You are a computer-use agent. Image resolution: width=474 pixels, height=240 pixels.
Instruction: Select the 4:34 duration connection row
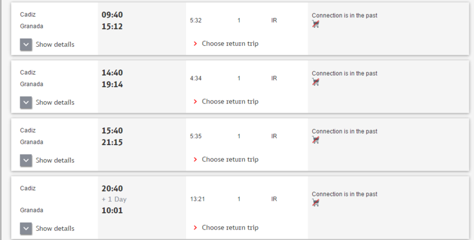click(196, 79)
